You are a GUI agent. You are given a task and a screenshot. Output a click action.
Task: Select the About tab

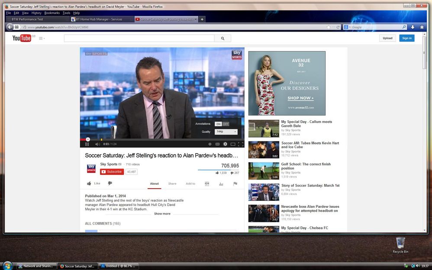pyautogui.click(x=154, y=183)
